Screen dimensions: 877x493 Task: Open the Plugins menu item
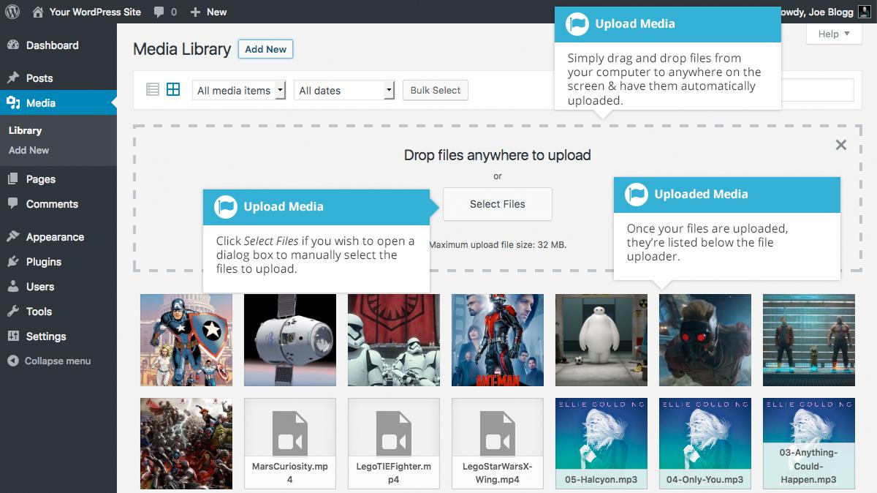pos(58,262)
